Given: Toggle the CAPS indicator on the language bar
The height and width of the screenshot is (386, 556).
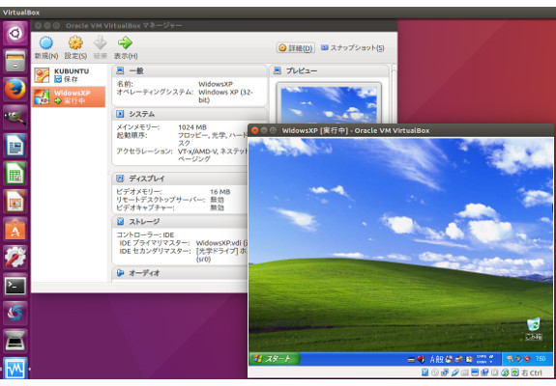Looking at the screenshot, I should point(482,357).
